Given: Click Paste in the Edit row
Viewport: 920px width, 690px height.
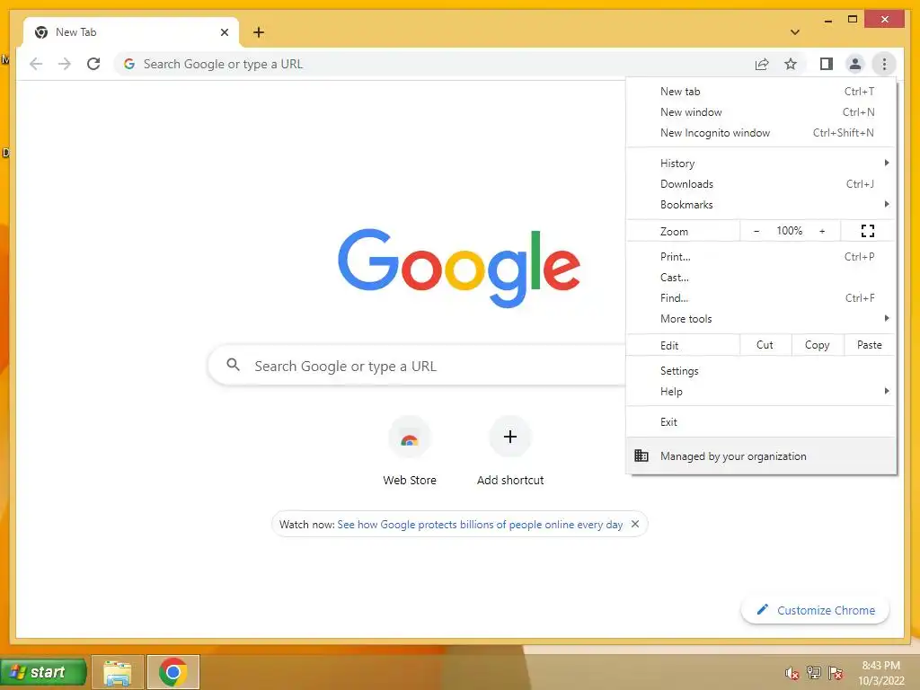Looking at the screenshot, I should (x=870, y=345).
